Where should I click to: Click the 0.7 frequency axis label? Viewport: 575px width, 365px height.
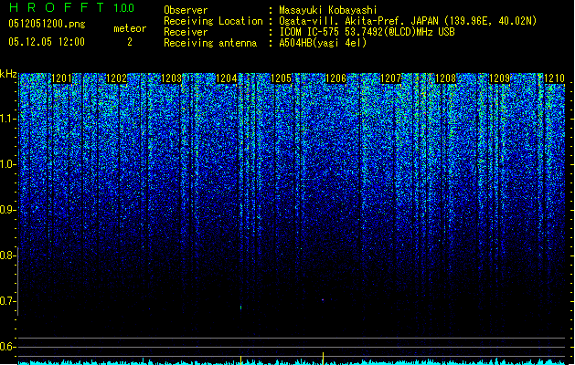point(8,301)
